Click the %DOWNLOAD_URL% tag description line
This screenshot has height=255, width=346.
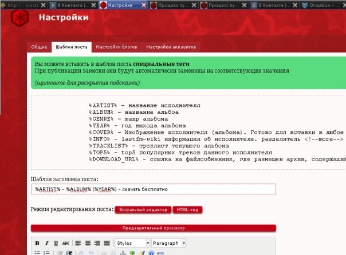click(217, 159)
